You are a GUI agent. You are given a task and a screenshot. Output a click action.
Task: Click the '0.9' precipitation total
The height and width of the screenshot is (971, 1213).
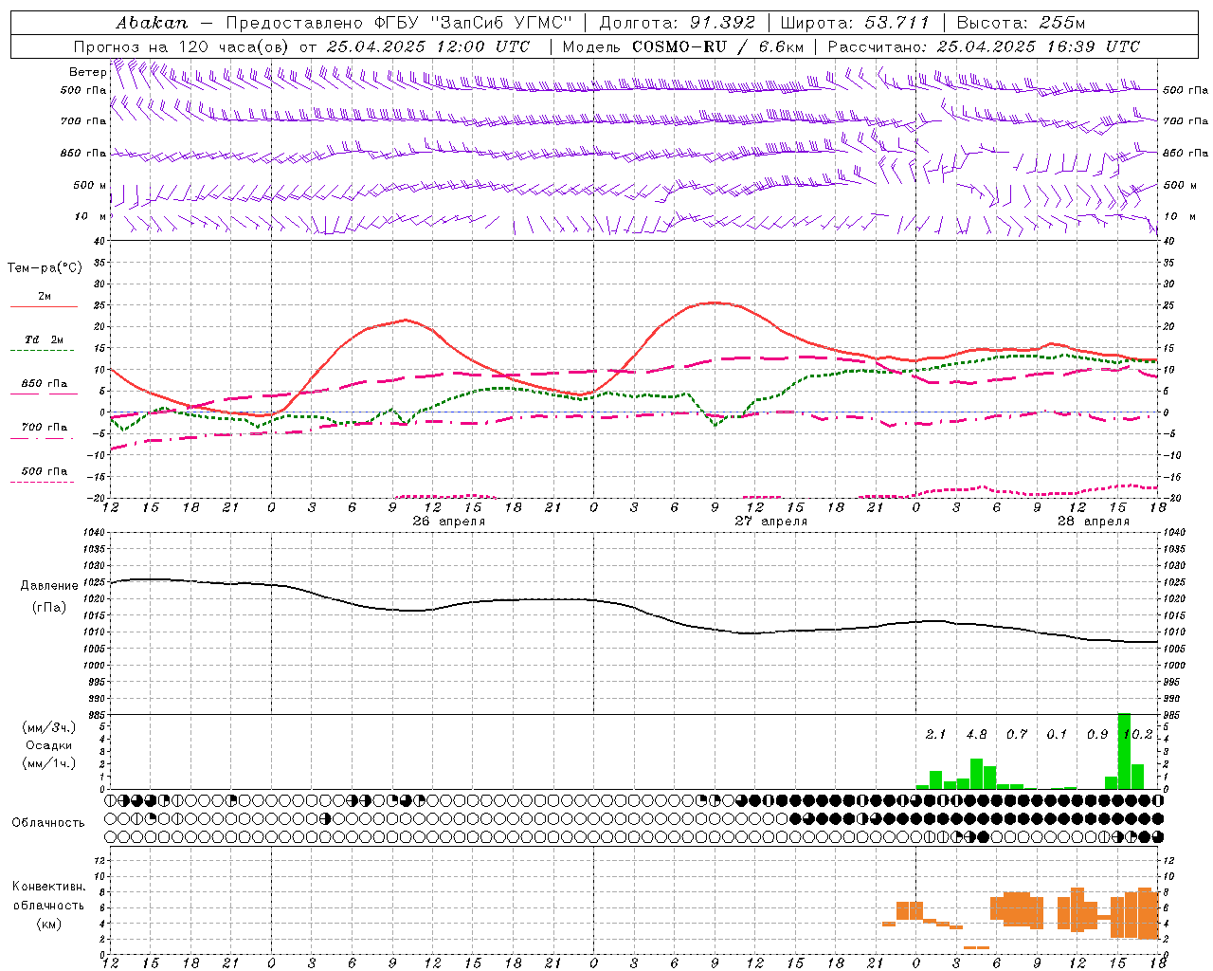coord(1097,734)
